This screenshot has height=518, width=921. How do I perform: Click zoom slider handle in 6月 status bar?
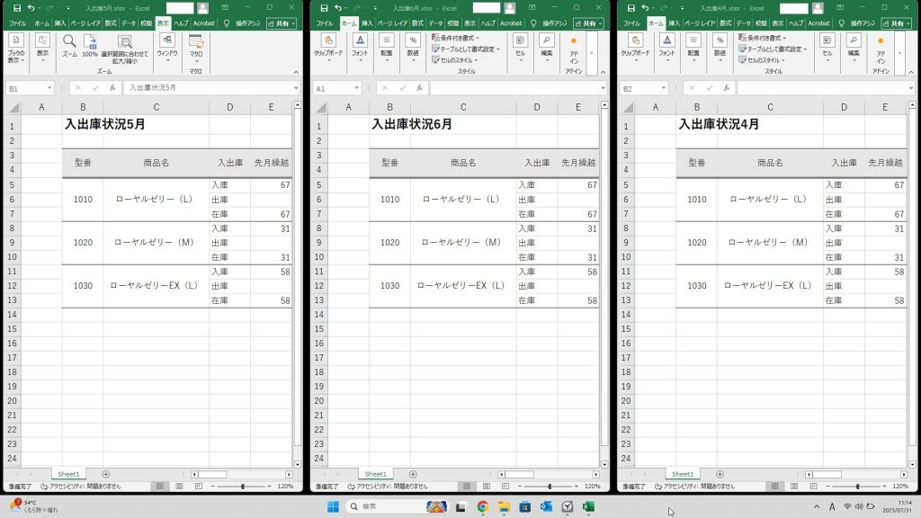pos(550,487)
